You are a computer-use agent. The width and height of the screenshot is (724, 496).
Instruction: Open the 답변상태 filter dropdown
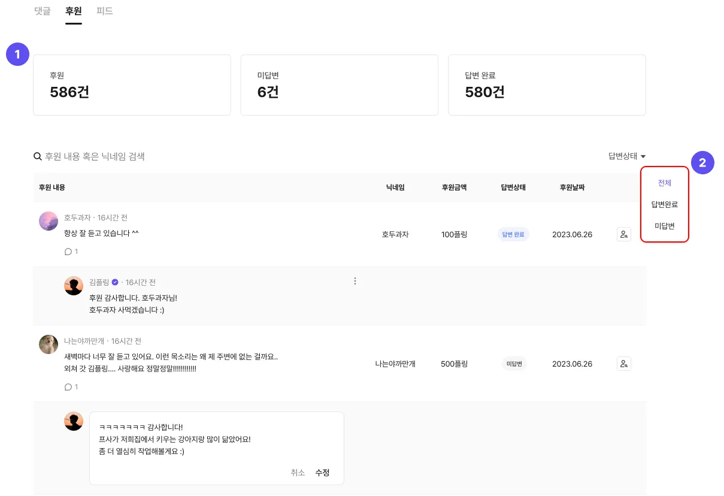pyautogui.click(x=627, y=156)
